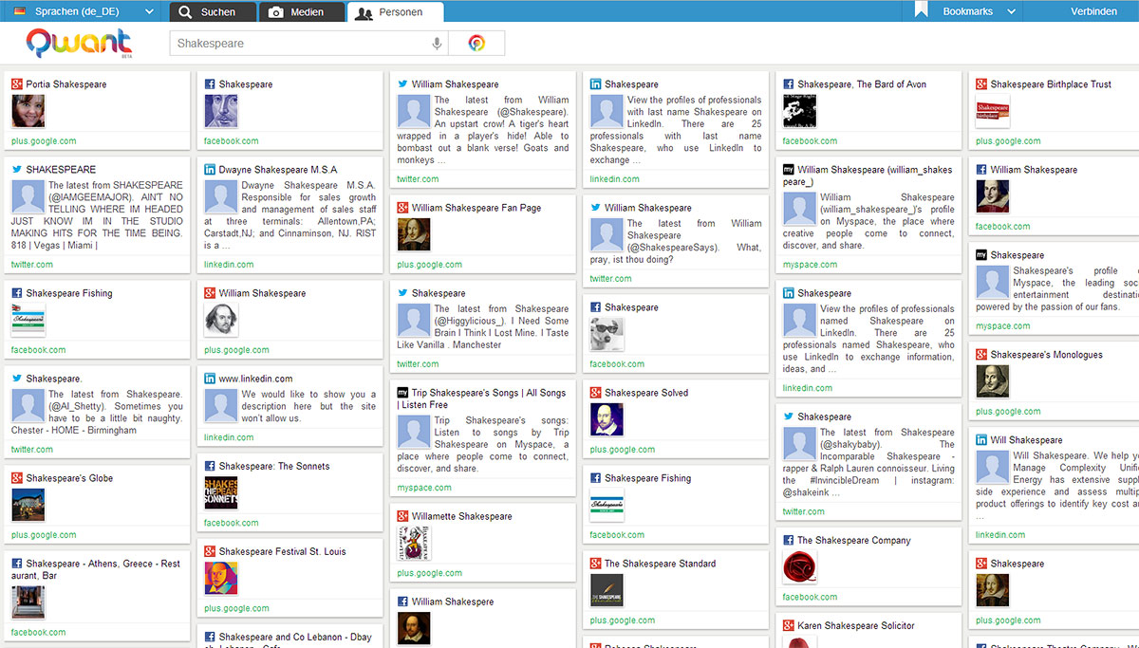Click Facebook icon beside Shakespeare, The Bard of Avon
Image resolution: width=1139 pixels, height=648 pixels.
tap(788, 84)
